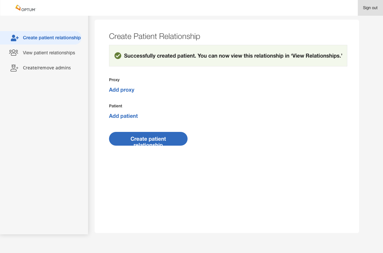Click the Proxy field label

[x=114, y=80]
